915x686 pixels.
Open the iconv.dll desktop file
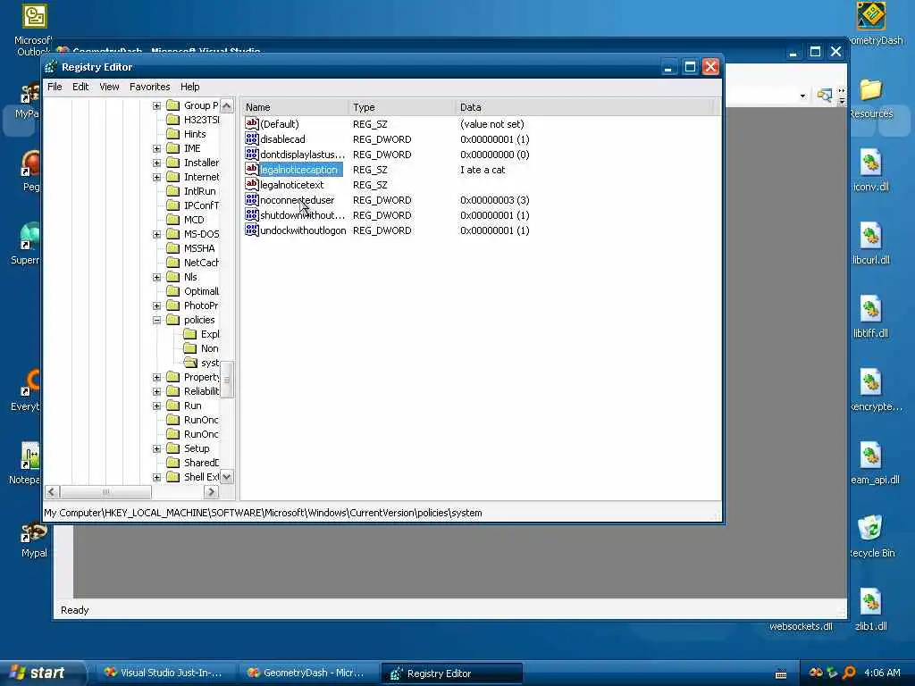870,171
